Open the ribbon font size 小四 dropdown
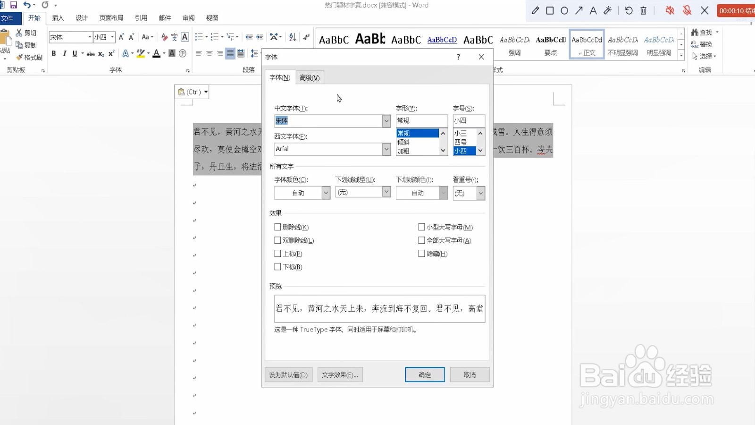The height and width of the screenshot is (425, 755). pyautogui.click(x=112, y=37)
